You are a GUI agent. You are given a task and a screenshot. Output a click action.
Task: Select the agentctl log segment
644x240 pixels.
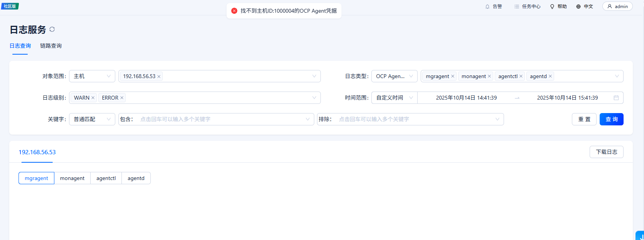(x=106, y=178)
